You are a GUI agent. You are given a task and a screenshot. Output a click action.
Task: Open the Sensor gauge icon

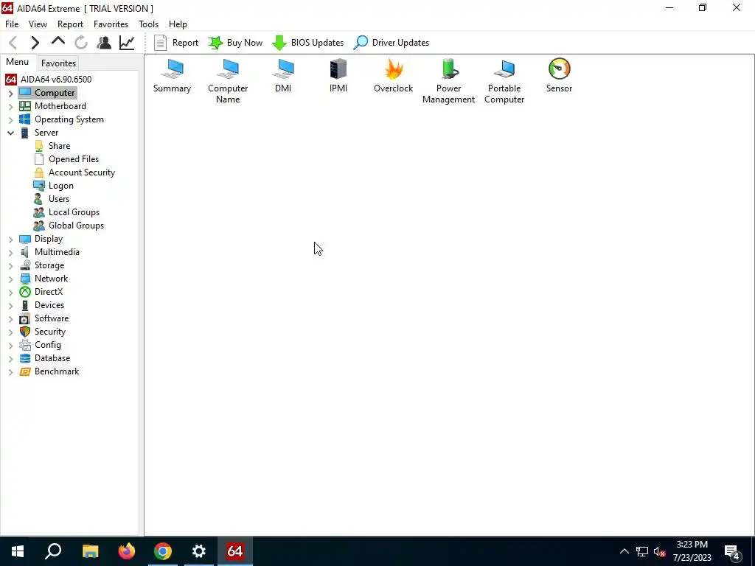pyautogui.click(x=559, y=76)
